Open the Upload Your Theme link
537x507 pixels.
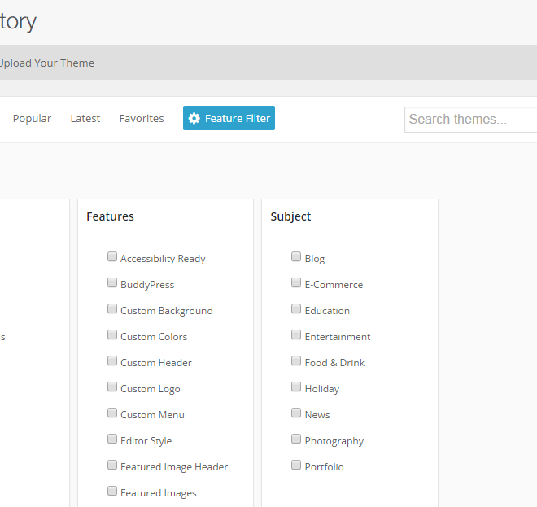(x=47, y=63)
